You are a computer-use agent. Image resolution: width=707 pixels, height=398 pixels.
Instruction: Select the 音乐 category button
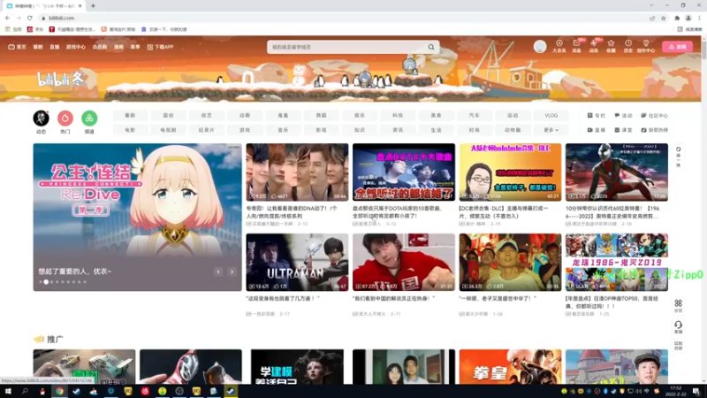[283, 130]
